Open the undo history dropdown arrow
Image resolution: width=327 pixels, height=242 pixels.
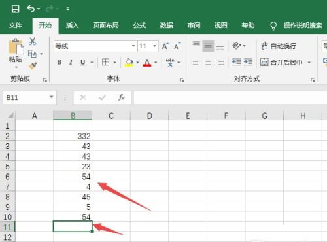[x=39, y=9]
